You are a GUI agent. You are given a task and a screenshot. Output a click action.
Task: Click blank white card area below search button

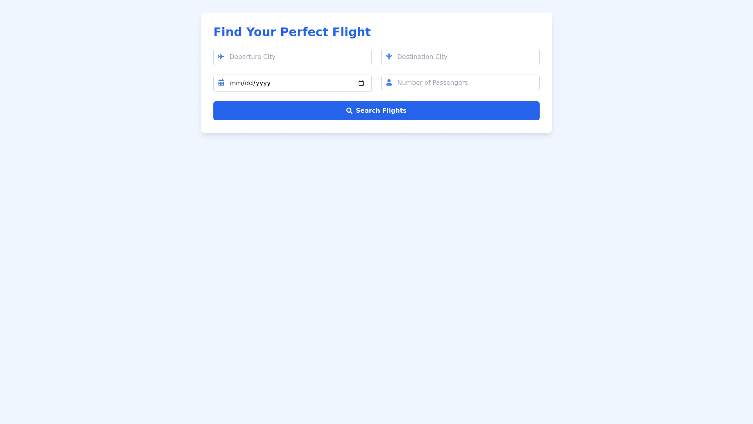376,126
